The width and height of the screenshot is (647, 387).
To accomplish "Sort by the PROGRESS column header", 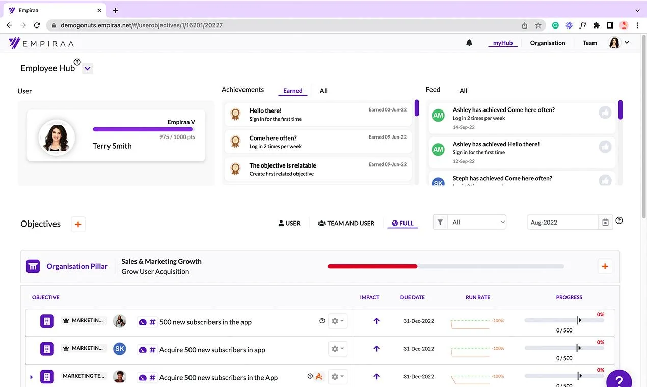I will point(569,297).
